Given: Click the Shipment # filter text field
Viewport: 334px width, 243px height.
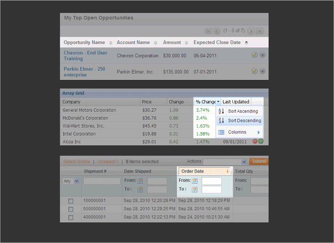Looking at the screenshot, I should click(x=102, y=181).
